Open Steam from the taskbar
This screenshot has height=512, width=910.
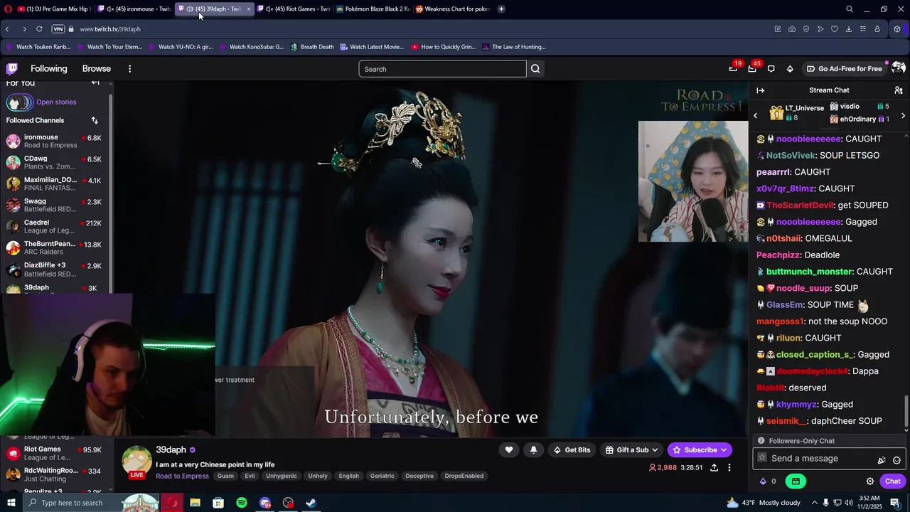coord(311,503)
